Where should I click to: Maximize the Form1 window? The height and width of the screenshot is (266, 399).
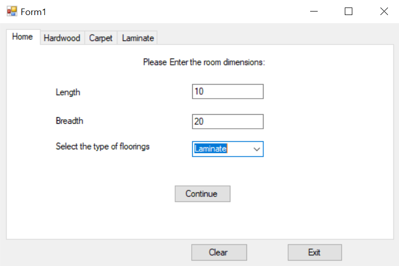coord(349,11)
